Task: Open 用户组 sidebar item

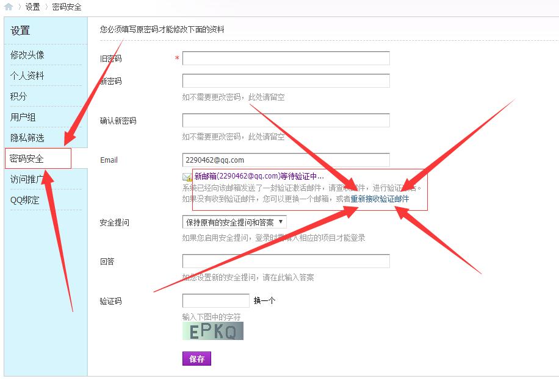Action: click(23, 117)
